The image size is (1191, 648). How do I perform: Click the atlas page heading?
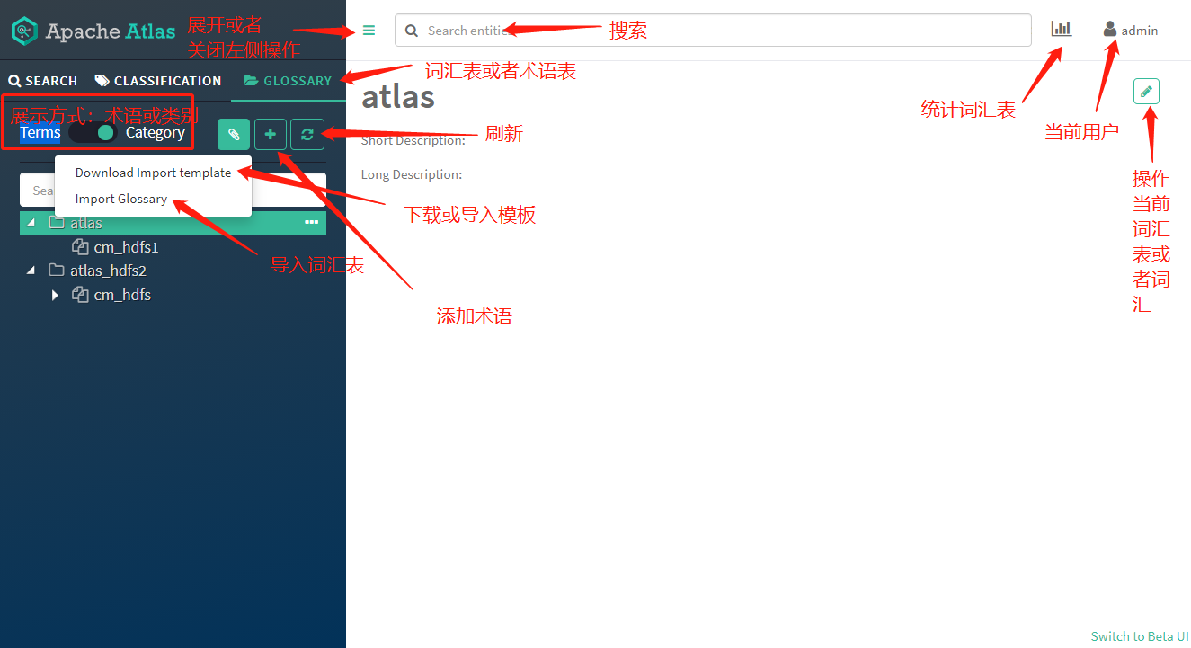point(398,96)
